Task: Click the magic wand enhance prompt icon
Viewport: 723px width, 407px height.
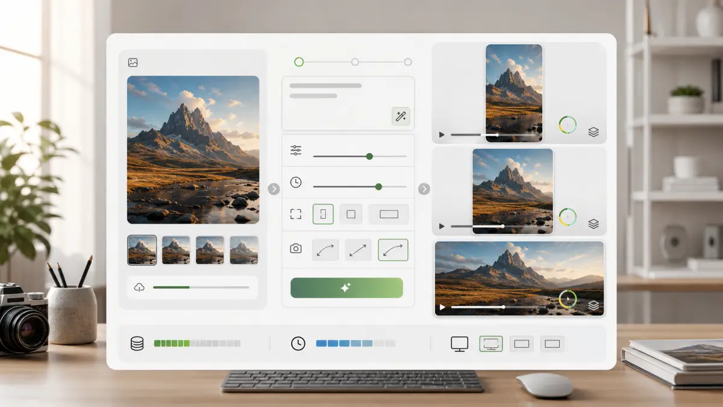Action: click(x=401, y=116)
